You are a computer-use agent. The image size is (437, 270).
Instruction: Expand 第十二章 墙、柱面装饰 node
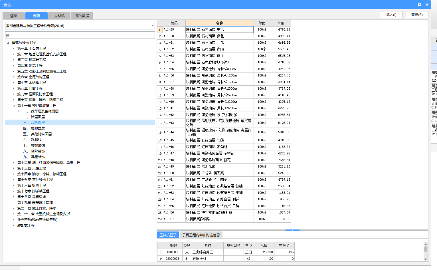pos(13,163)
